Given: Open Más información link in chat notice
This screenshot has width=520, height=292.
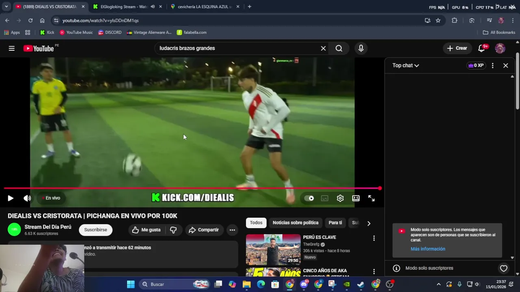Looking at the screenshot, I should click(x=428, y=249).
